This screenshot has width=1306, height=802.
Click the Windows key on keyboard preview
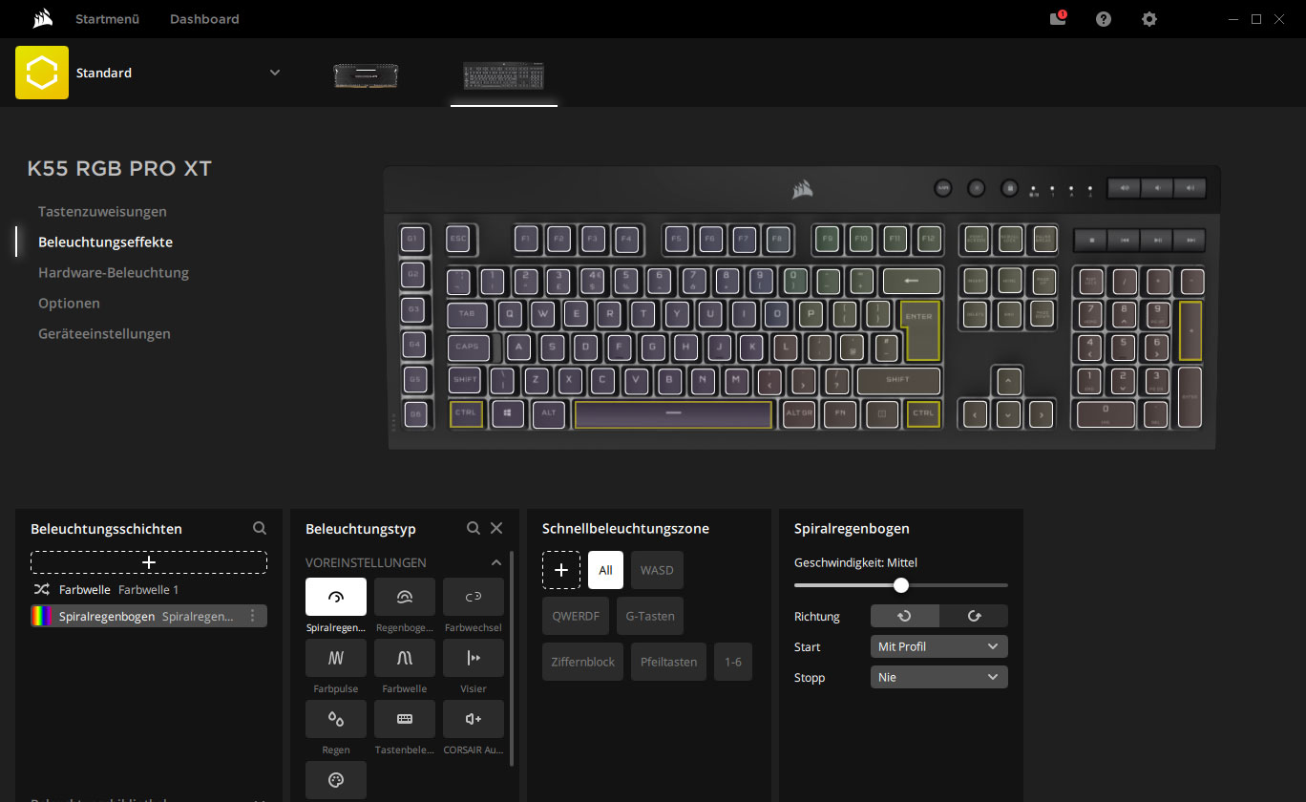pyautogui.click(x=508, y=413)
